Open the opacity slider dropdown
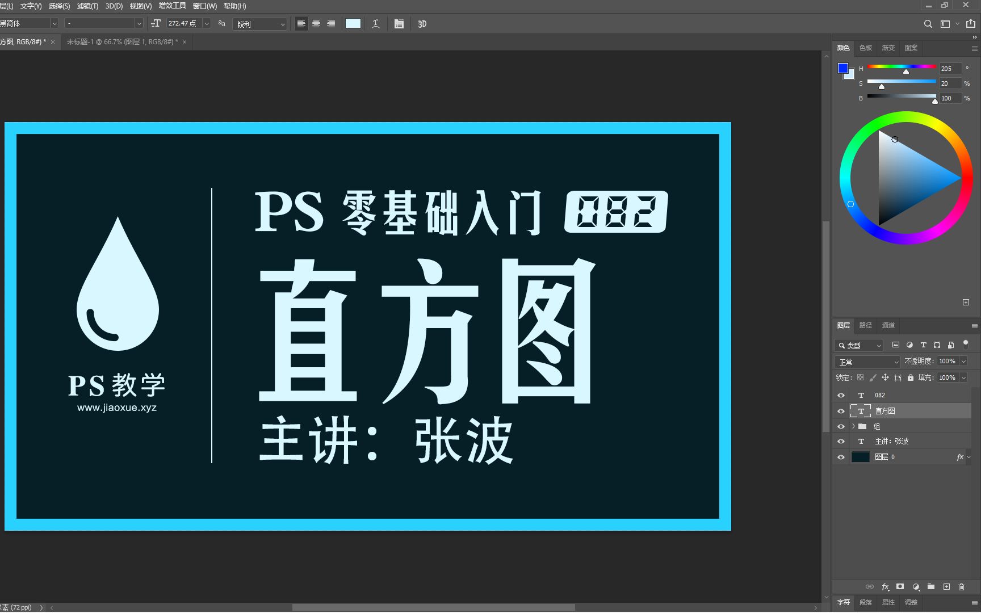The image size is (981, 613). pos(963,361)
